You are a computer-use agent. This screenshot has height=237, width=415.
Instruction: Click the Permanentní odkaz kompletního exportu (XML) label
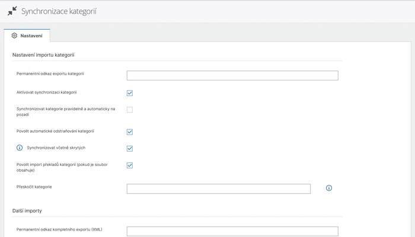tap(59, 229)
